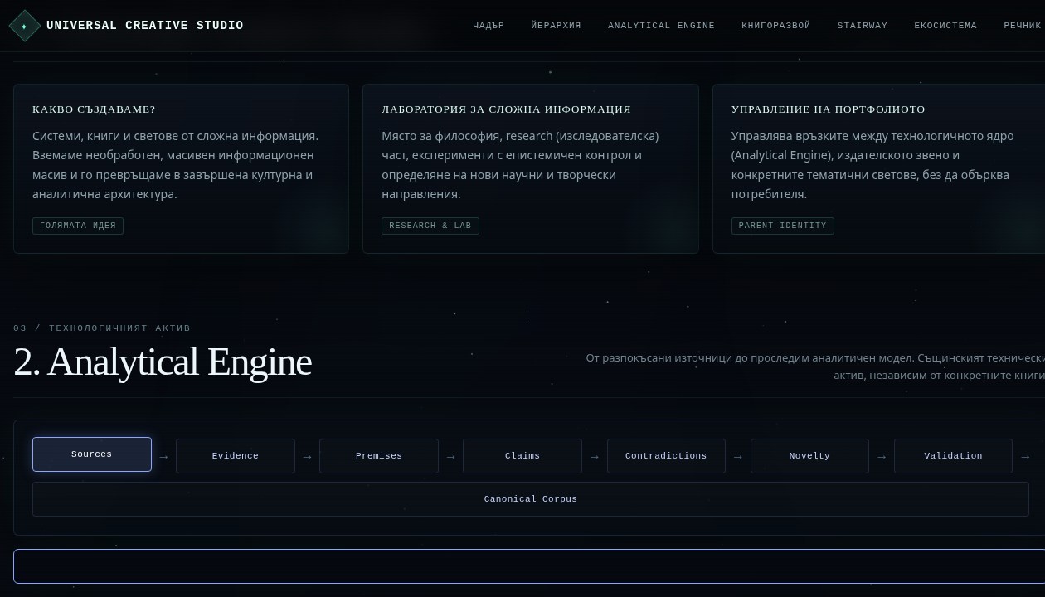Viewport: 1045px width, 597px height.
Task: Open КНИГОРАЗВОЙ in the top menu
Action: click(775, 26)
